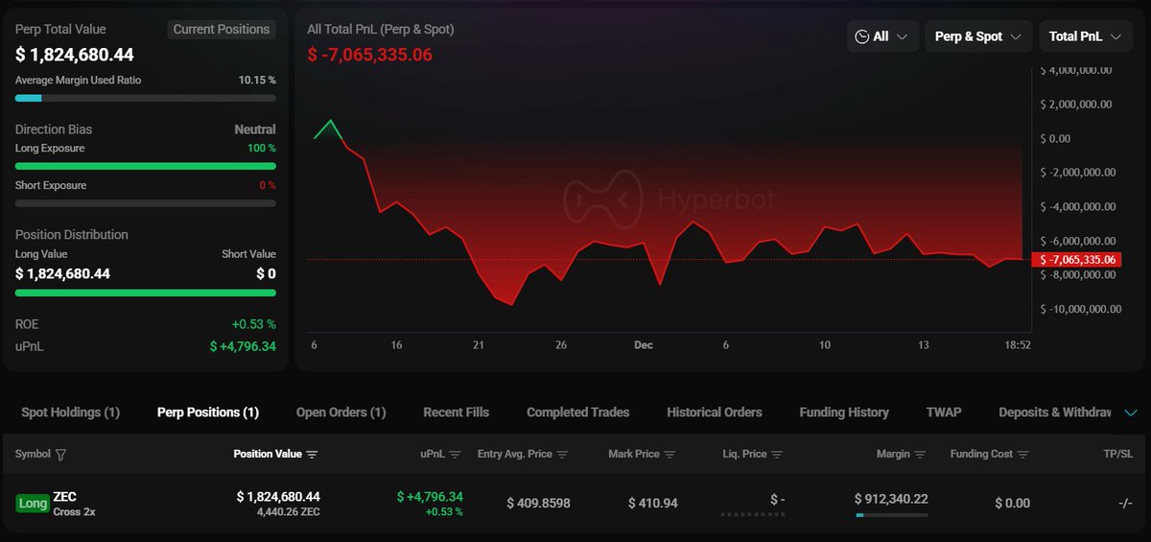Viewport: 1151px width, 542px height.
Task: Click the Average Margin Used Ratio bar
Action: 145,98
